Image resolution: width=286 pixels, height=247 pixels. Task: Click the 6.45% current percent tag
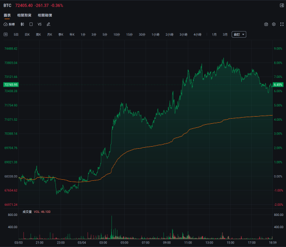pos(278,85)
